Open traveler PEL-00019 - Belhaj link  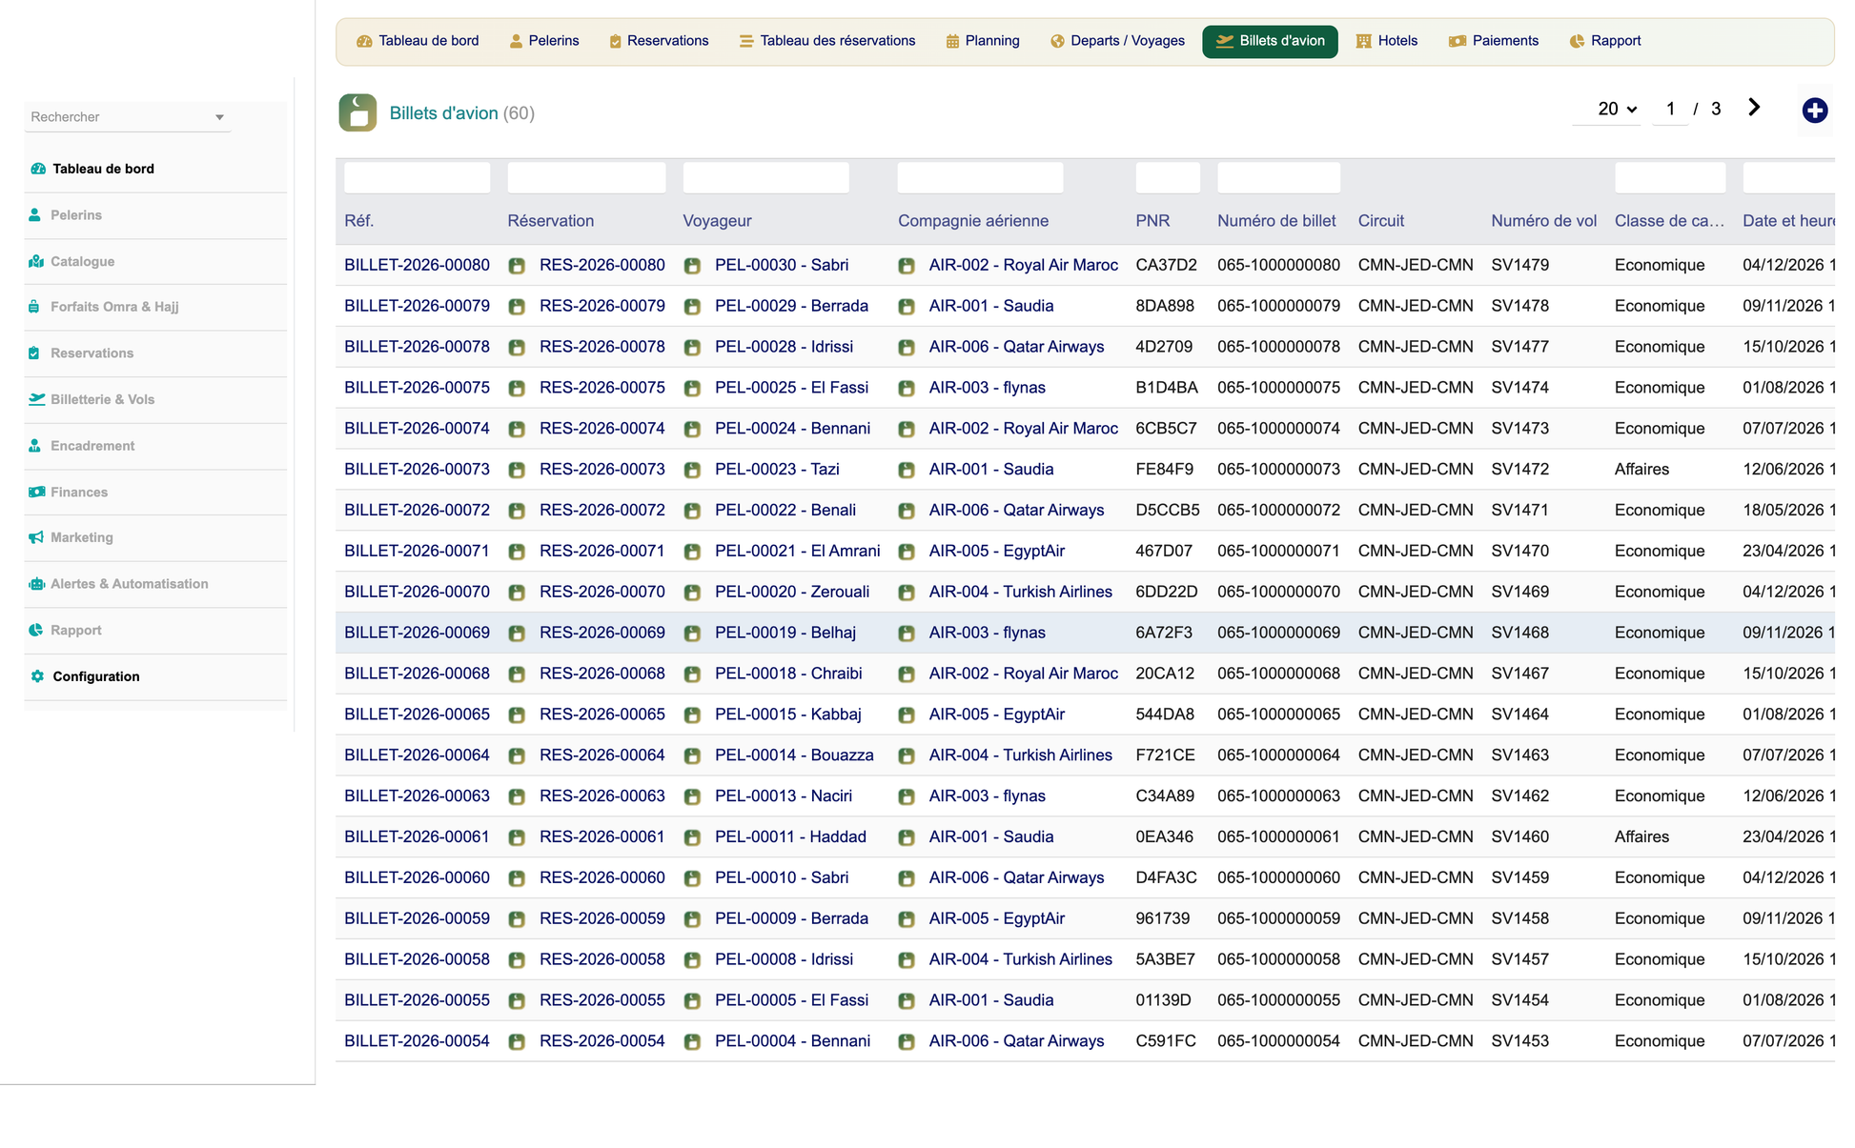pos(785,633)
